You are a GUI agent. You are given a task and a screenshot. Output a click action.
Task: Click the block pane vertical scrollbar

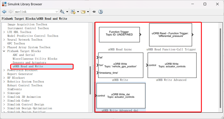click(x=220, y=68)
